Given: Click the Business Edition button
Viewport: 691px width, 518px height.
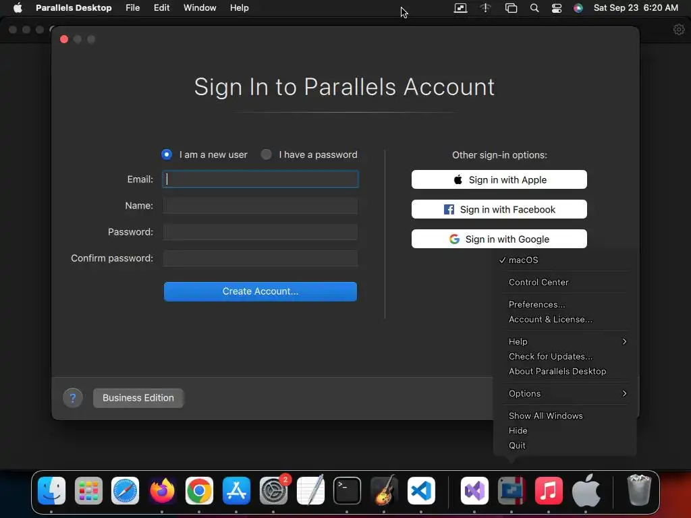Looking at the screenshot, I should tap(138, 398).
